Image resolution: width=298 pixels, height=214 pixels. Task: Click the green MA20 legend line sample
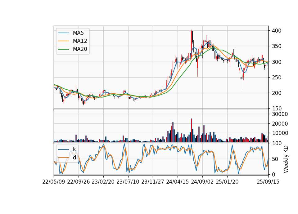[63, 49]
